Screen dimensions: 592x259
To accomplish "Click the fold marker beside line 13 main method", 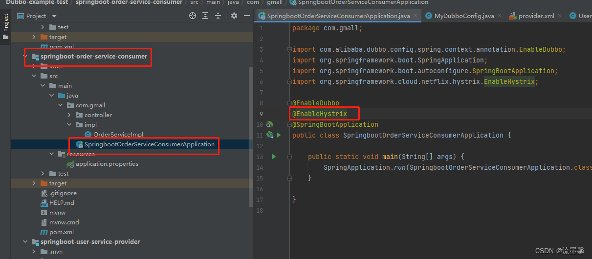I will tap(290, 157).
